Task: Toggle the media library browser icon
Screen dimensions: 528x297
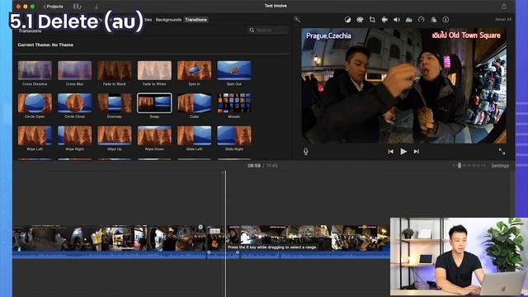Action: [x=77, y=6]
